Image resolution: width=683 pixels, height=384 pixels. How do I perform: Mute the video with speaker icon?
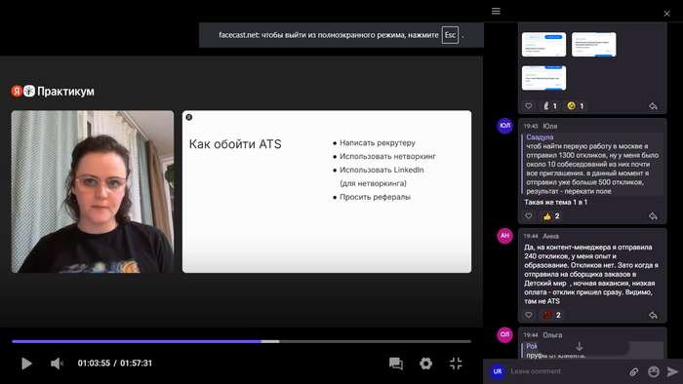(x=57, y=364)
